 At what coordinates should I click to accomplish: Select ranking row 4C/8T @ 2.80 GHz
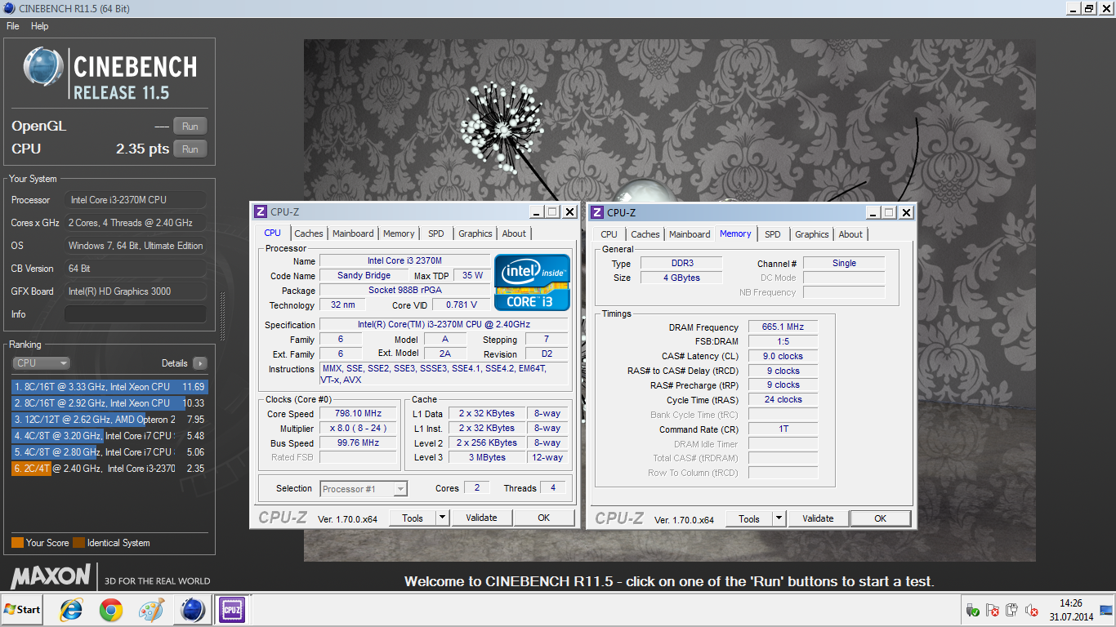tap(109, 452)
